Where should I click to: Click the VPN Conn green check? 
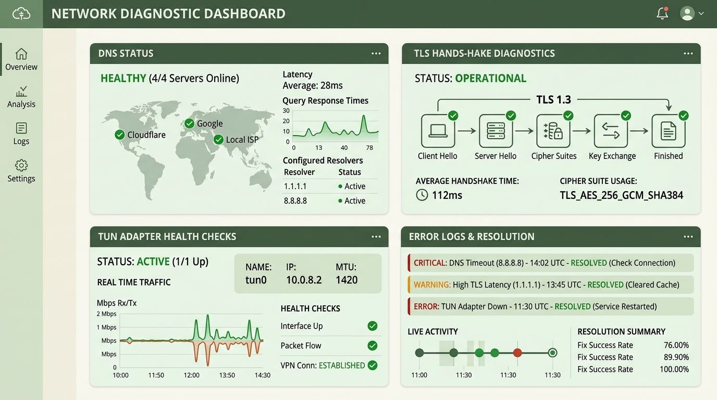(x=373, y=365)
